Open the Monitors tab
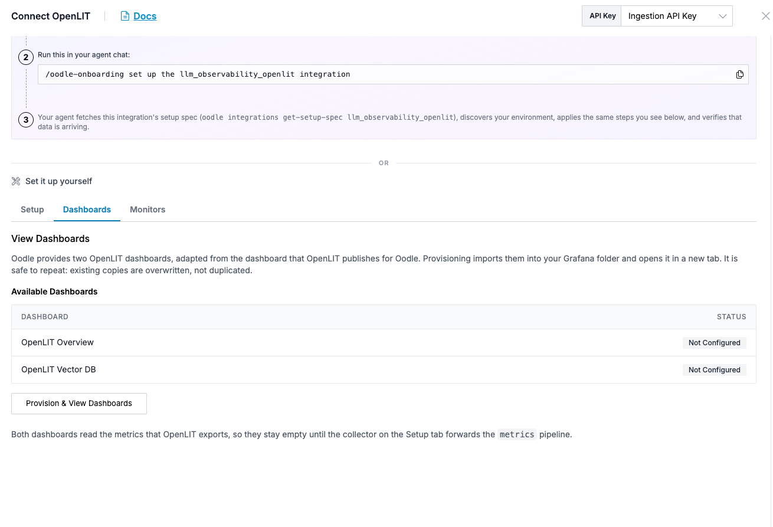The image size is (773, 527). [148, 210]
